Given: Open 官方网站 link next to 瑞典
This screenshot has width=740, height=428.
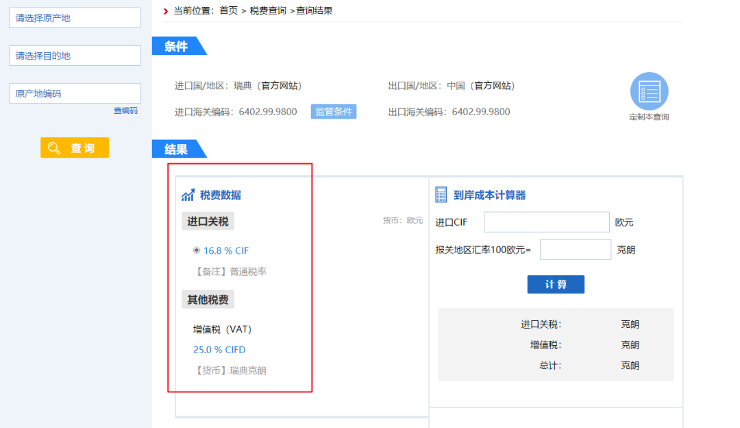Looking at the screenshot, I should click(280, 86).
